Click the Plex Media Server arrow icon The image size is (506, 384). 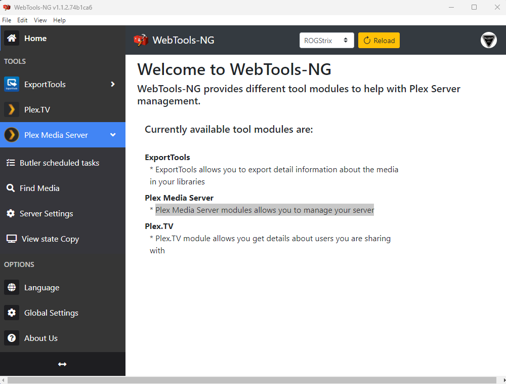[11, 135]
